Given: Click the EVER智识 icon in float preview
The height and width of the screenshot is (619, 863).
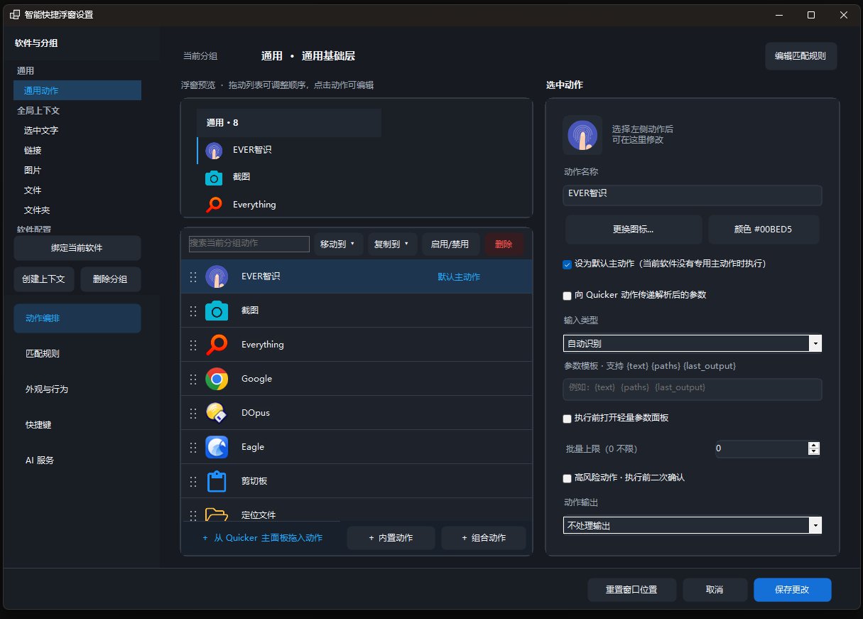Looking at the screenshot, I should 214,151.
